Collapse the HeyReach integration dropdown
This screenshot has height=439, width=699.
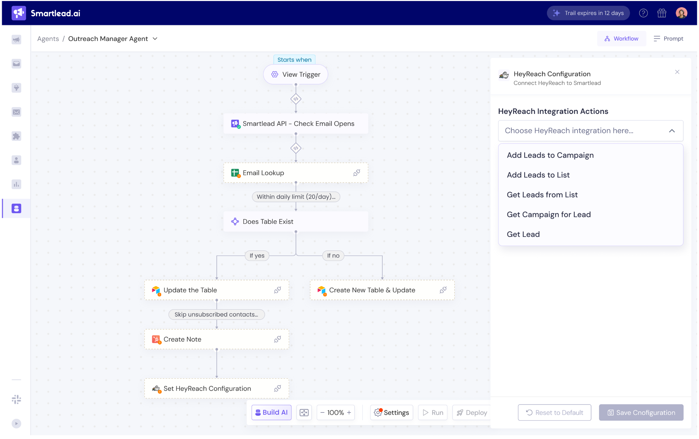[672, 131]
